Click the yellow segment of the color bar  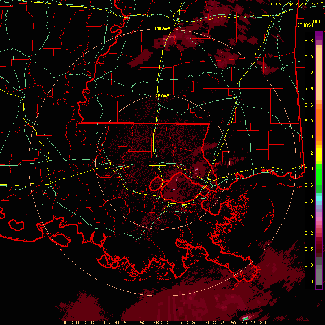319,155
